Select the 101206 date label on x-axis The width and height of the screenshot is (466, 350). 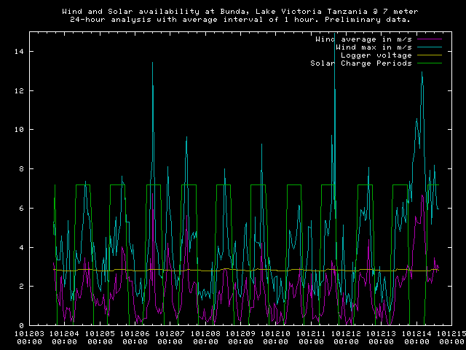click(x=135, y=334)
